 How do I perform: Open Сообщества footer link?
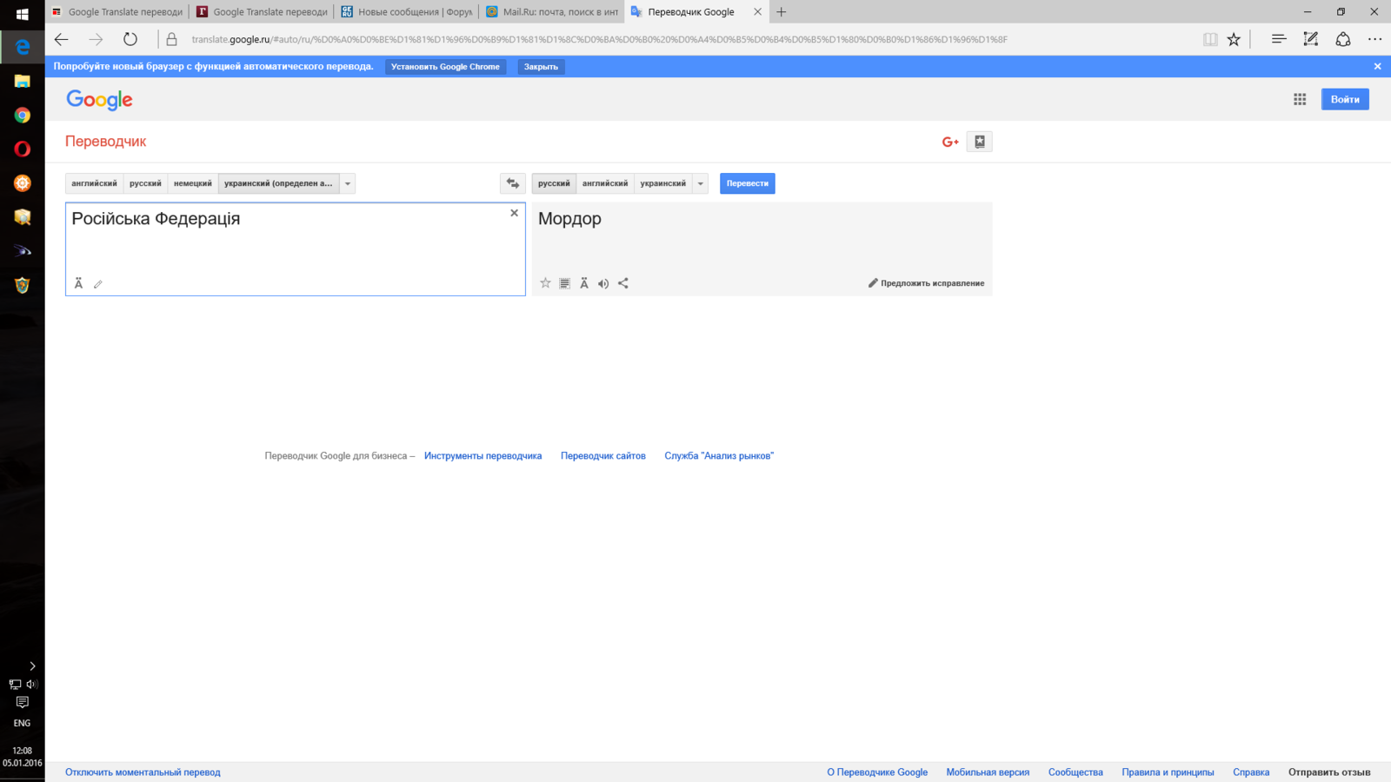[1075, 772]
